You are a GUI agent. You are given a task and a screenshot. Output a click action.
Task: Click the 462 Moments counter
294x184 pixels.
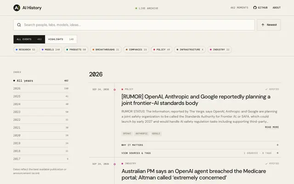[x=239, y=8]
